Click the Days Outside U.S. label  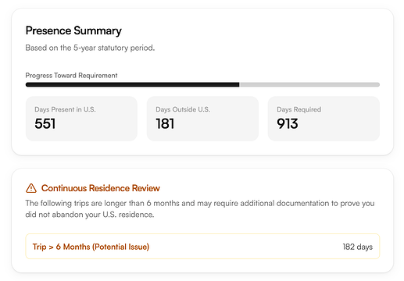(183, 109)
